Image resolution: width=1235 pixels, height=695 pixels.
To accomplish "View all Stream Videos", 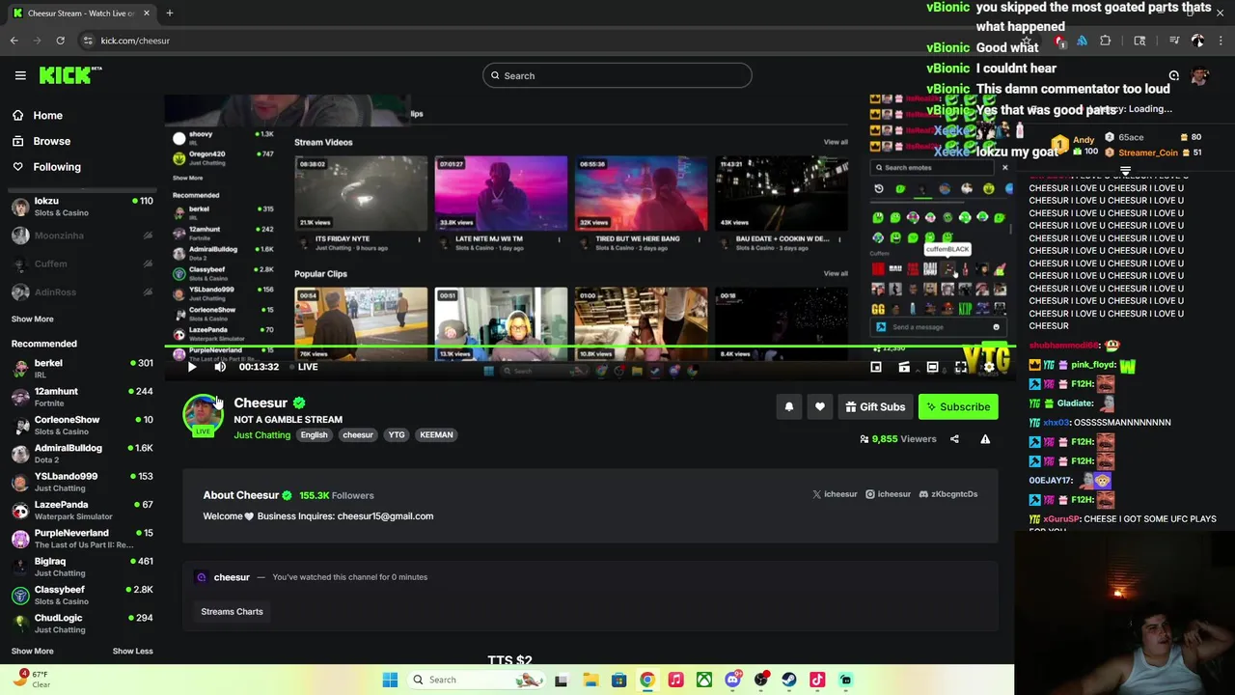I will point(836,143).
